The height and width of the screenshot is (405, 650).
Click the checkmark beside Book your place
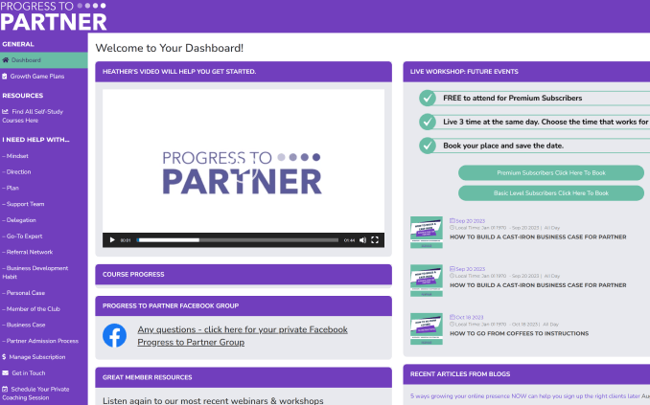pos(428,146)
